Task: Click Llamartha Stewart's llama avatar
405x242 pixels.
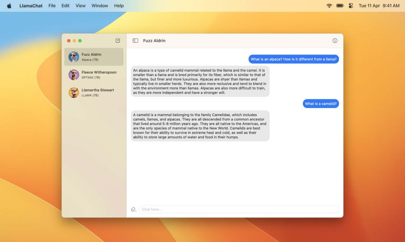Action: coord(74,93)
